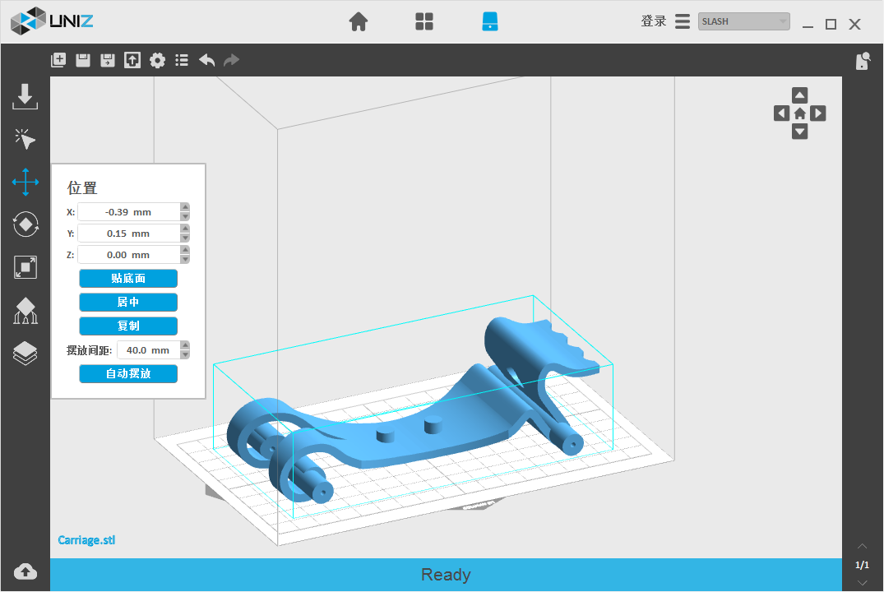The width and height of the screenshot is (884, 592).
Task: Open the Home tab icon
Action: click(x=359, y=21)
